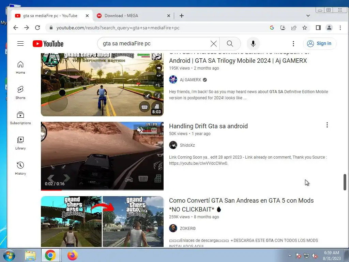Open the GTA 5 Mods comparison thumbnail
This screenshot has width=349, height=262.
[102, 221]
